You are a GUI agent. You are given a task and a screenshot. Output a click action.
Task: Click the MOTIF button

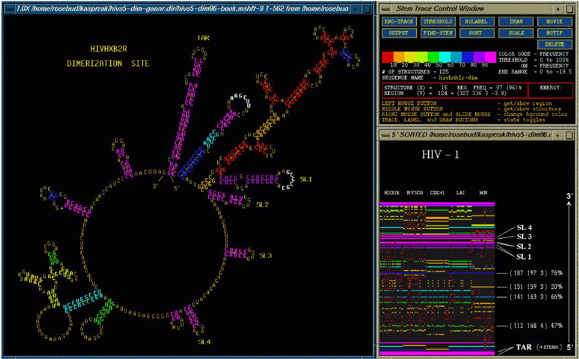click(555, 33)
